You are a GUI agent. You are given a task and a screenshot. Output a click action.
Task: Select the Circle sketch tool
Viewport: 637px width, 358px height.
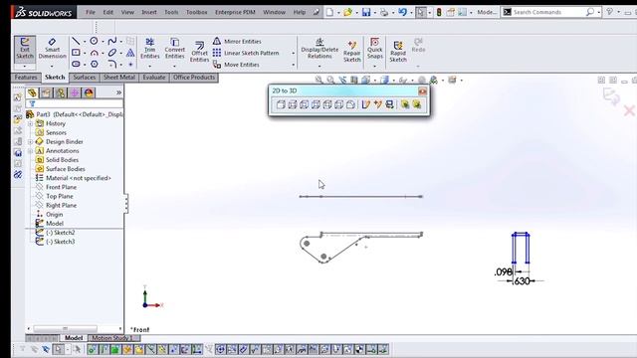(94, 41)
